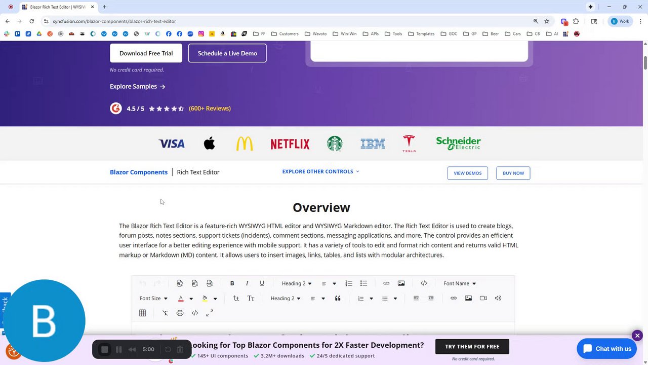
Task: Go back with the browser back arrow
Action: tap(7, 21)
